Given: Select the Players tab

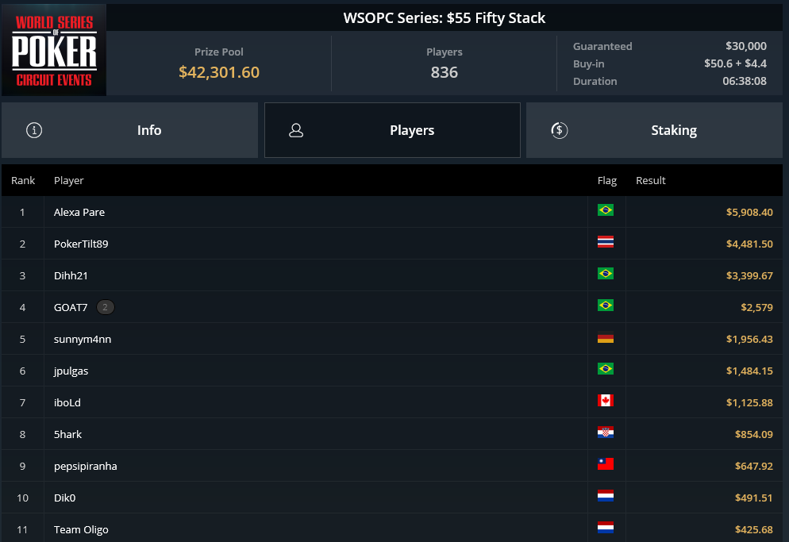Looking at the screenshot, I should (x=392, y=130).
